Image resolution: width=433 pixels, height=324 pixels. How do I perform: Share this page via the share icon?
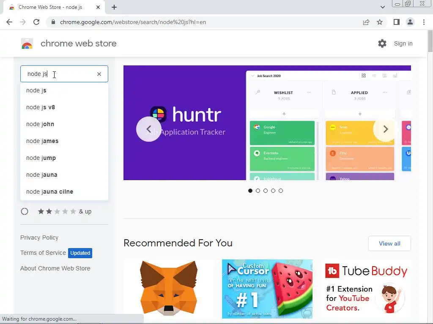pos(366,22)
